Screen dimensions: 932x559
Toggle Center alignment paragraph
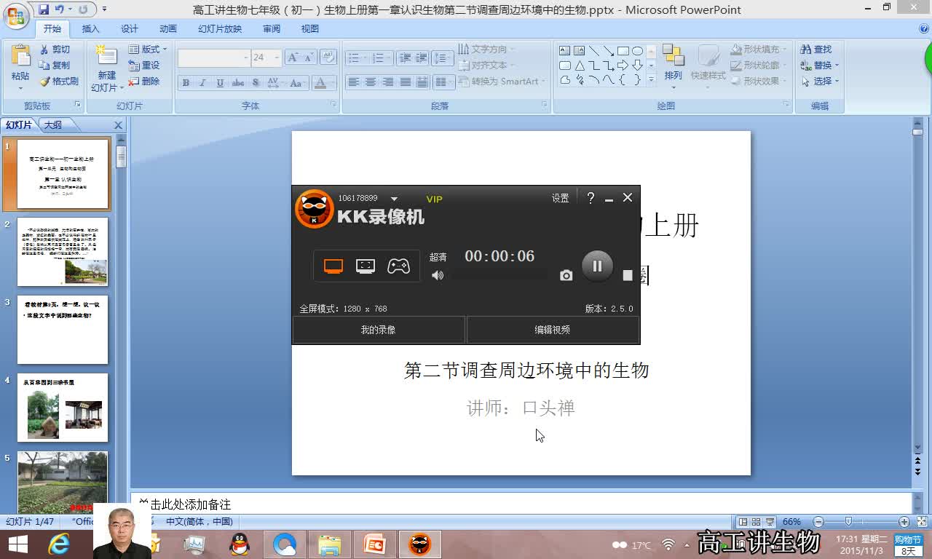[x=371, y=82]
